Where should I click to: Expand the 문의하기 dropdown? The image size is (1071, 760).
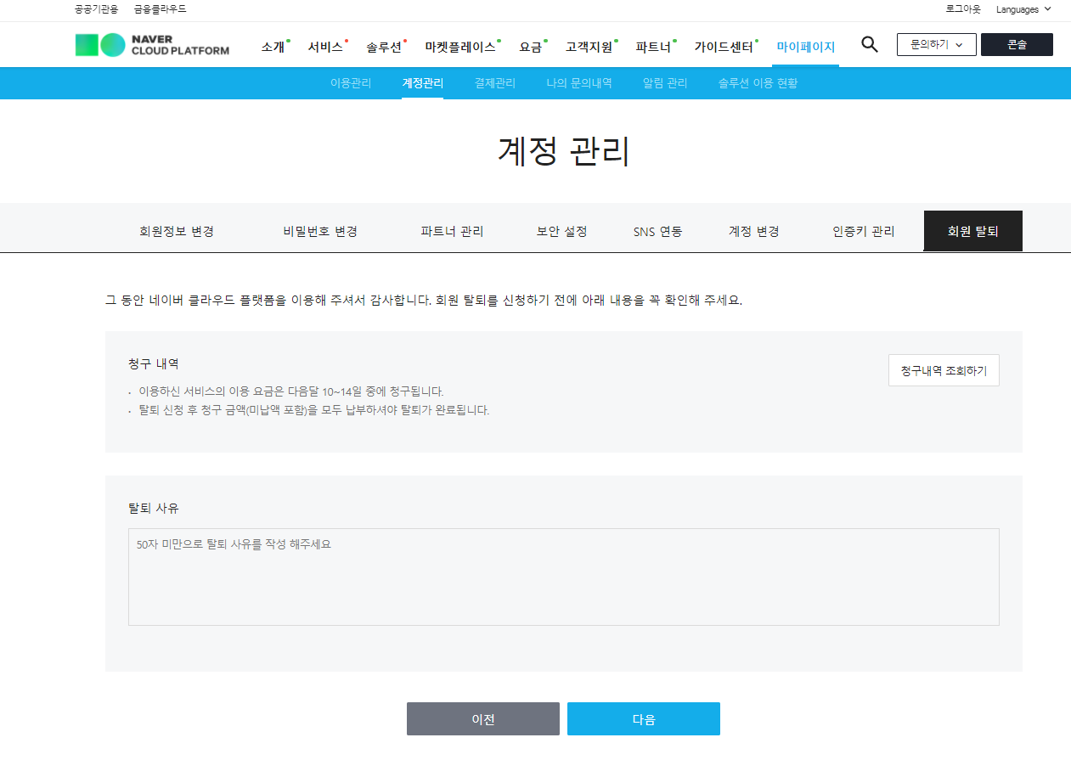tap(936, 44)
